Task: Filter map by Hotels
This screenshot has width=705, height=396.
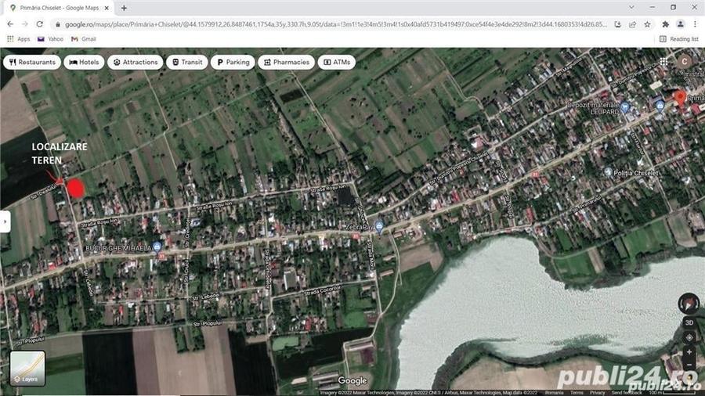Action: point(84,62)
